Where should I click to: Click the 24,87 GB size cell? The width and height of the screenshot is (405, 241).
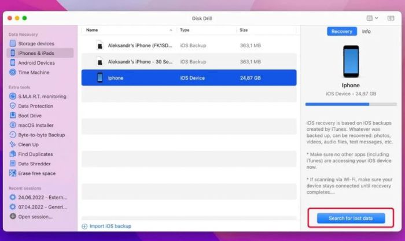pyautogui.click(x=251, y=78)
